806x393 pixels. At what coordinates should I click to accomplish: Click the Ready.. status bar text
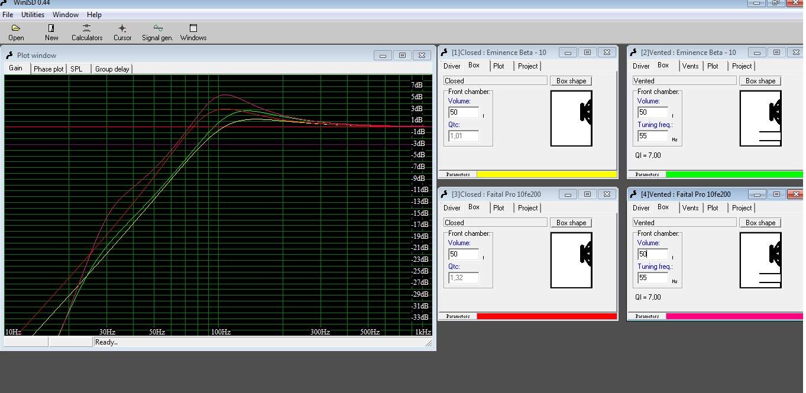[x=106, y=342]
